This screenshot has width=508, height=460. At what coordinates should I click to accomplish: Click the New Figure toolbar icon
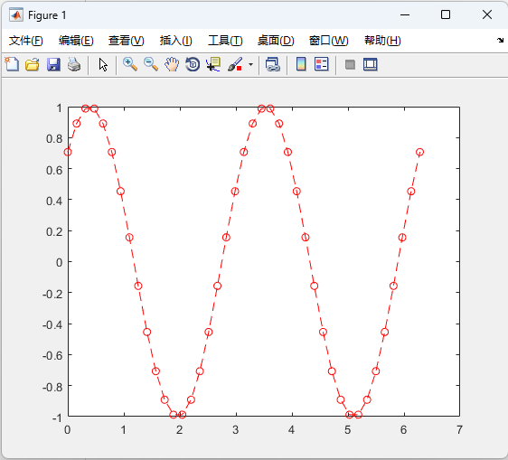click(12, 64)
